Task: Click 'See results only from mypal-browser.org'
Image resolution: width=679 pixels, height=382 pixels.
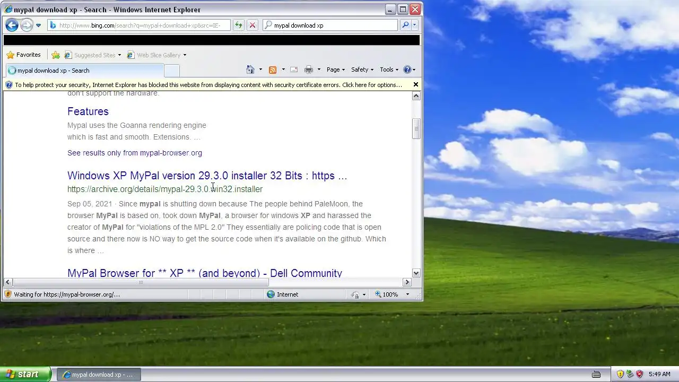Action: point(135,153)
